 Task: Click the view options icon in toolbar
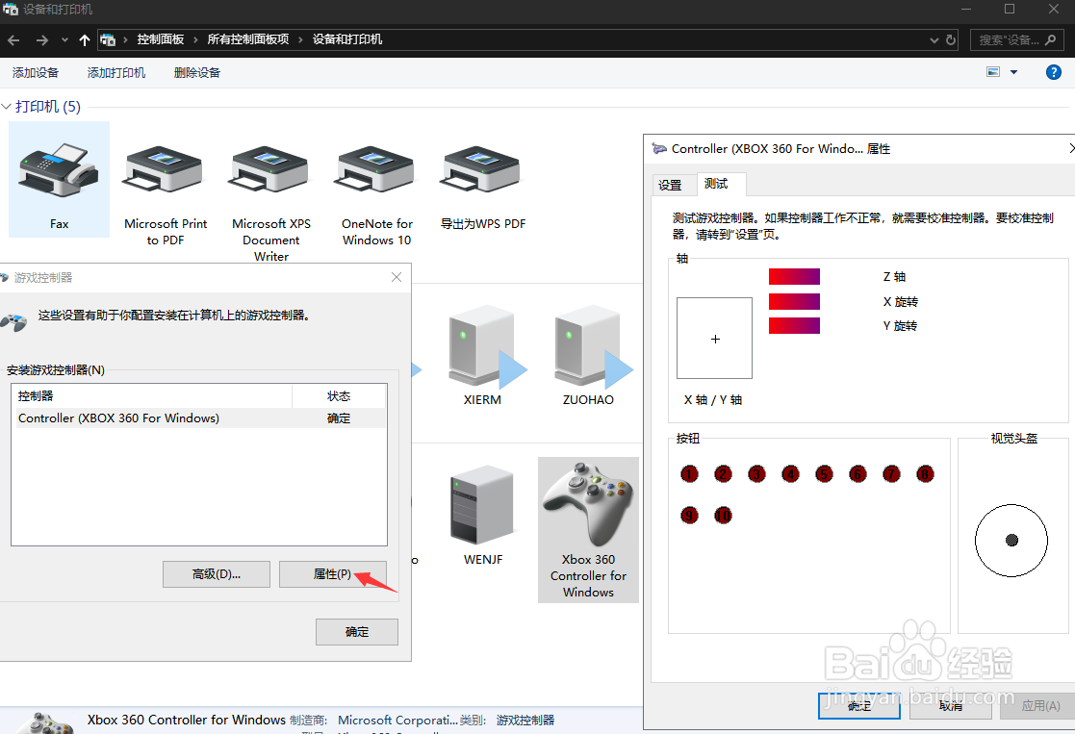pyautogui.click(x=993, y=72)
